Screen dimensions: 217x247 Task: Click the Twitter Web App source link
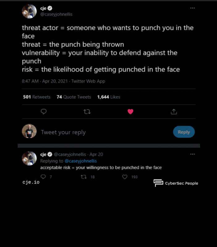click(88, 81)
